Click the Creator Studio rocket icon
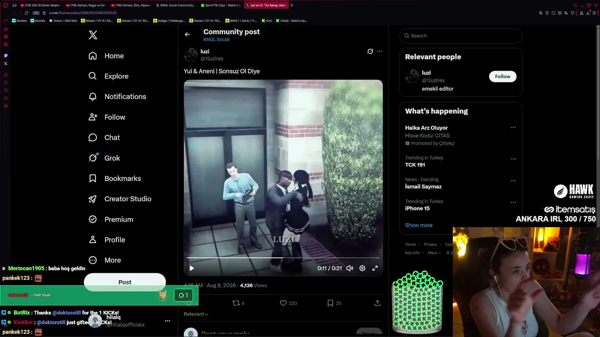This screenshot has height=337, width=600. tap(93, 199)
